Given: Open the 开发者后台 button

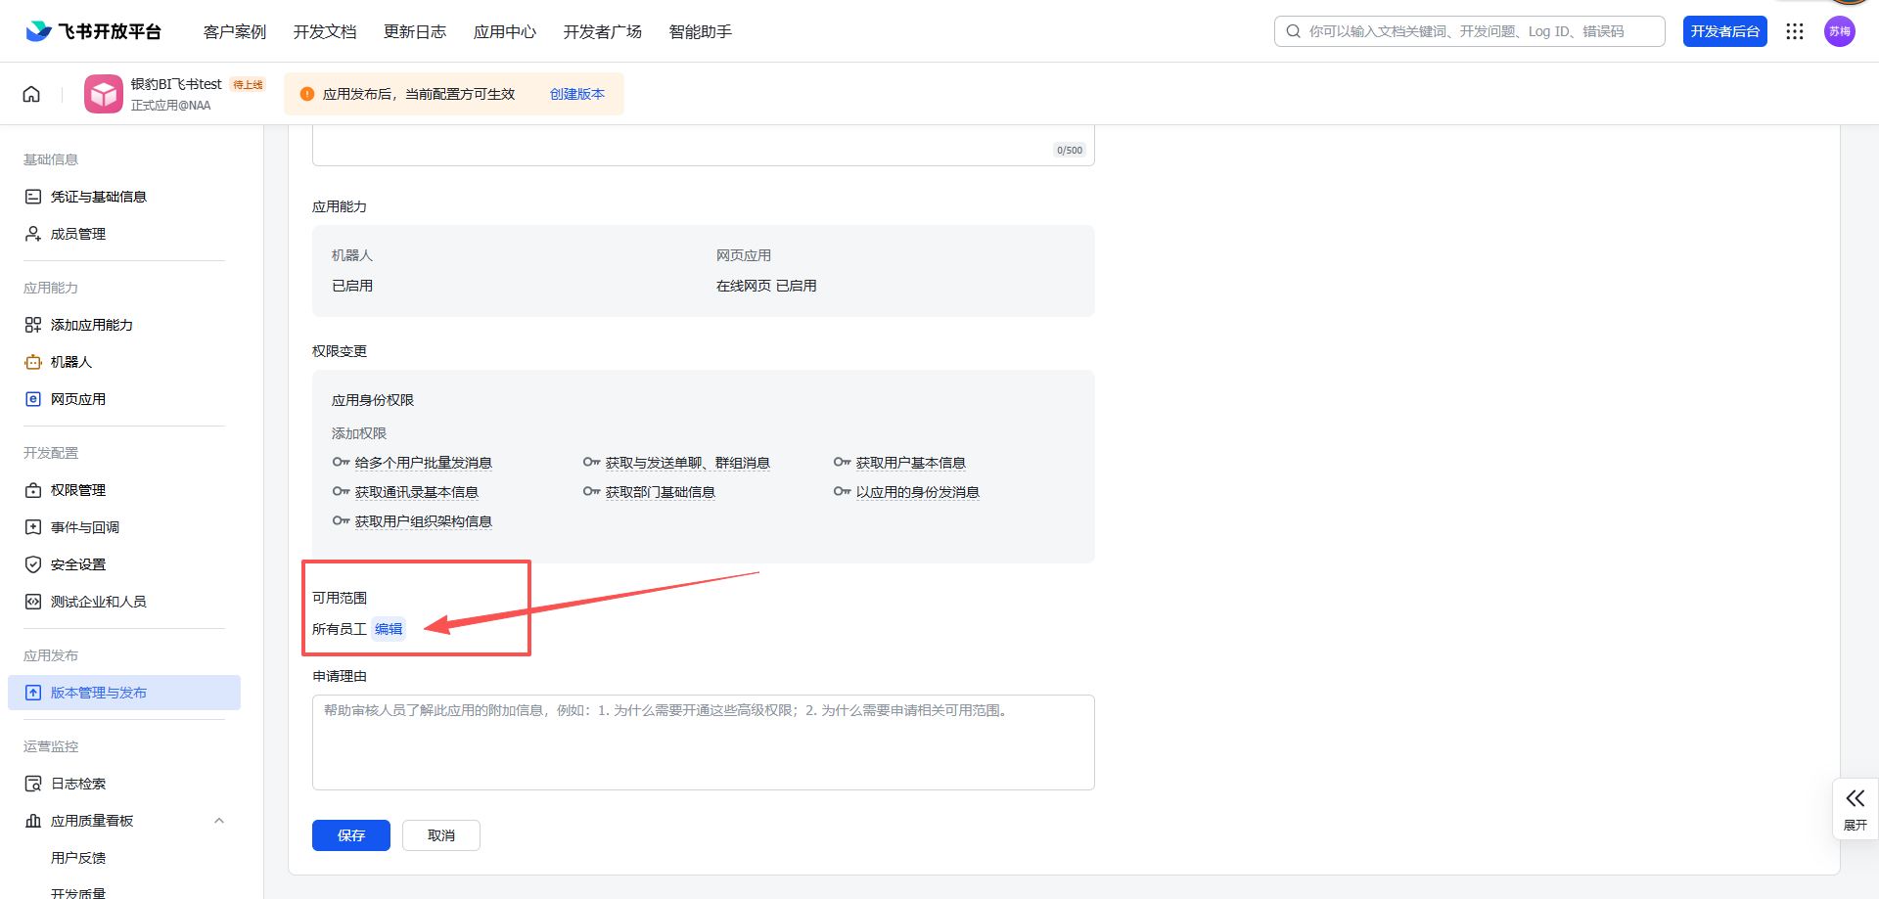Looking at the screenshot, I should pyautogui.click(x=1724, y=31).
